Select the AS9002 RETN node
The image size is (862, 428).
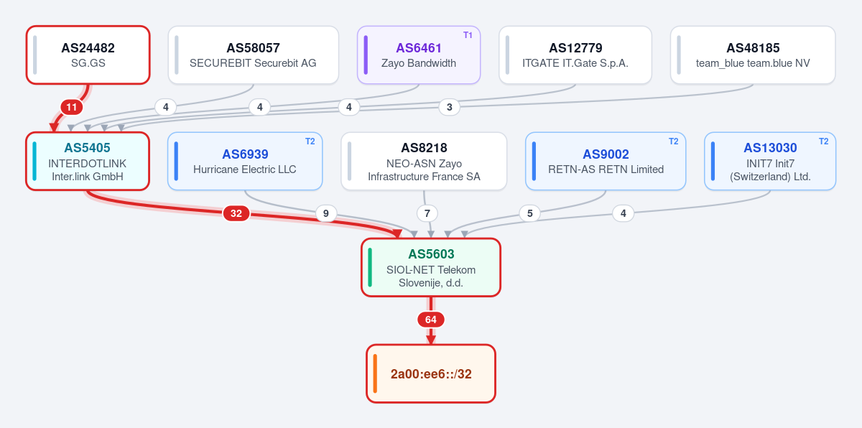[606, 162]
